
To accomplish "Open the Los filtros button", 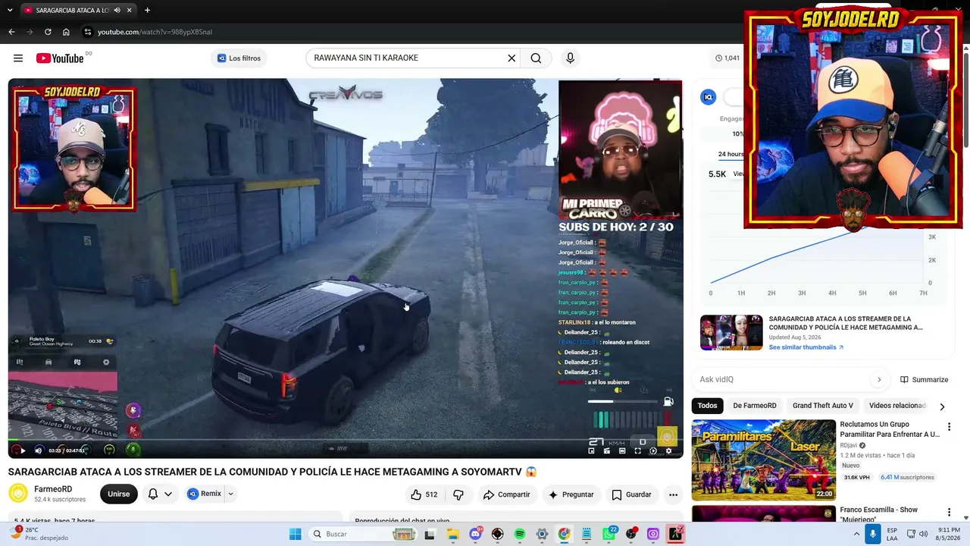I will [238, 58].
